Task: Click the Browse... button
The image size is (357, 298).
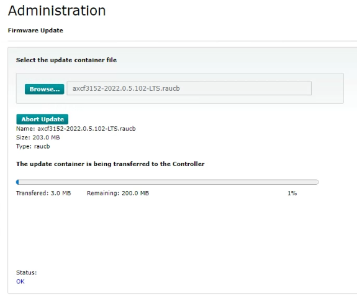Action: 45,89
